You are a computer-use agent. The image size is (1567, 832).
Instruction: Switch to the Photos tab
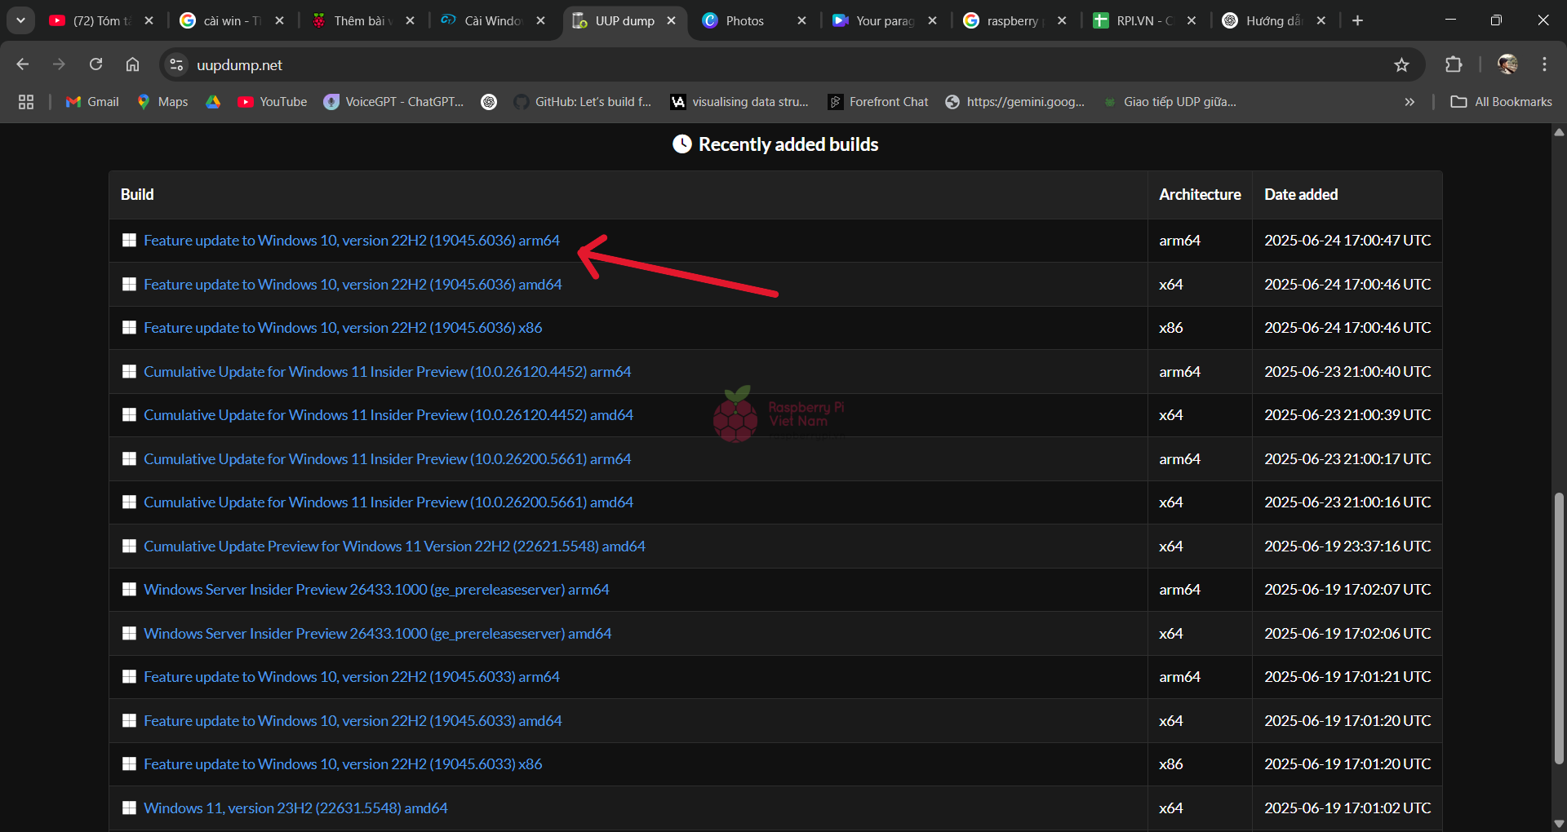click(x=744, y=20)
